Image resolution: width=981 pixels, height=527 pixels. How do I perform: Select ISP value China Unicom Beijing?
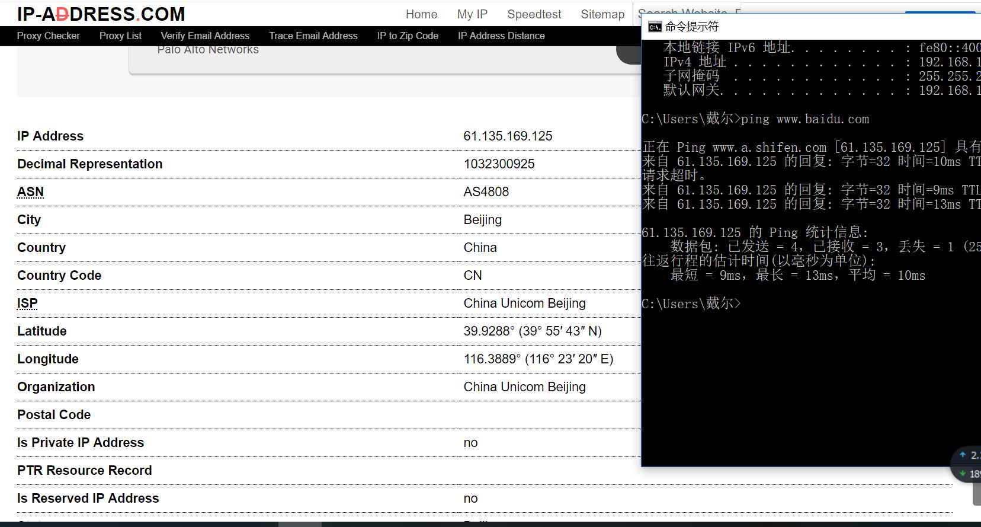(524, 303)
